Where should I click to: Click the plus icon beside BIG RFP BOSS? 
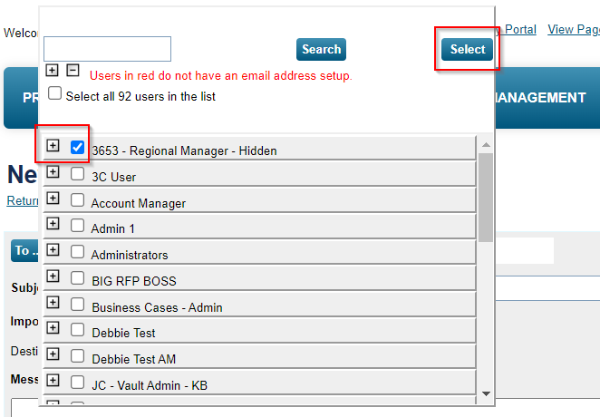point(53,276)
